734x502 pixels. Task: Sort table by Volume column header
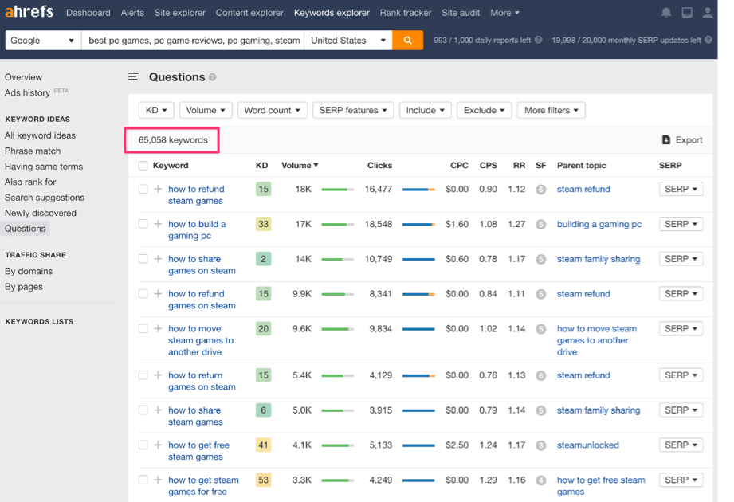tap(300, 165)
